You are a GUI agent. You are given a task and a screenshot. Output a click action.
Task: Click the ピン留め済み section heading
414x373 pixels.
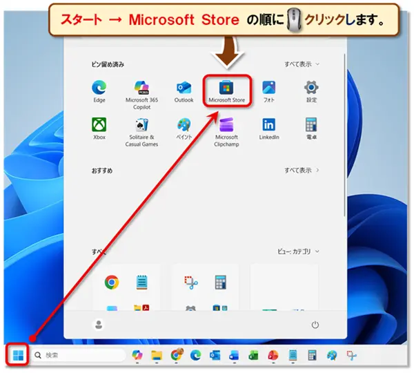[108, 64]
